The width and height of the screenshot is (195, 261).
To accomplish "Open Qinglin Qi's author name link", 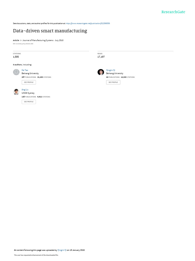I will coord(111,70).
